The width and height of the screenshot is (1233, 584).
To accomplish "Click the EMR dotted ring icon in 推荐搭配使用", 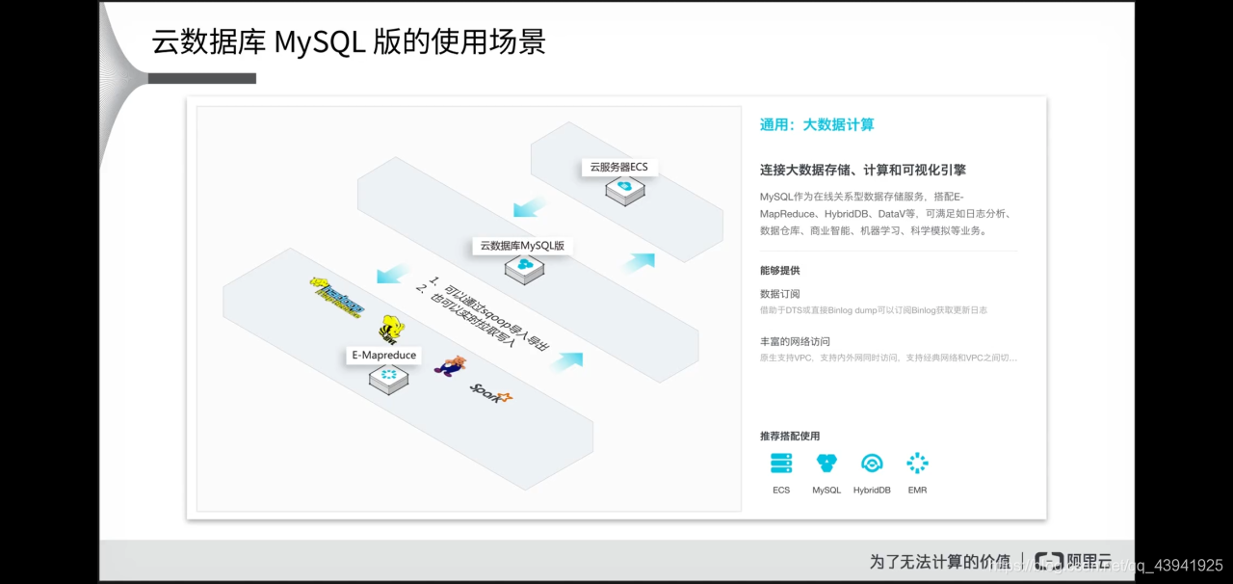I will pyautogui.click(x=917, y=464).
